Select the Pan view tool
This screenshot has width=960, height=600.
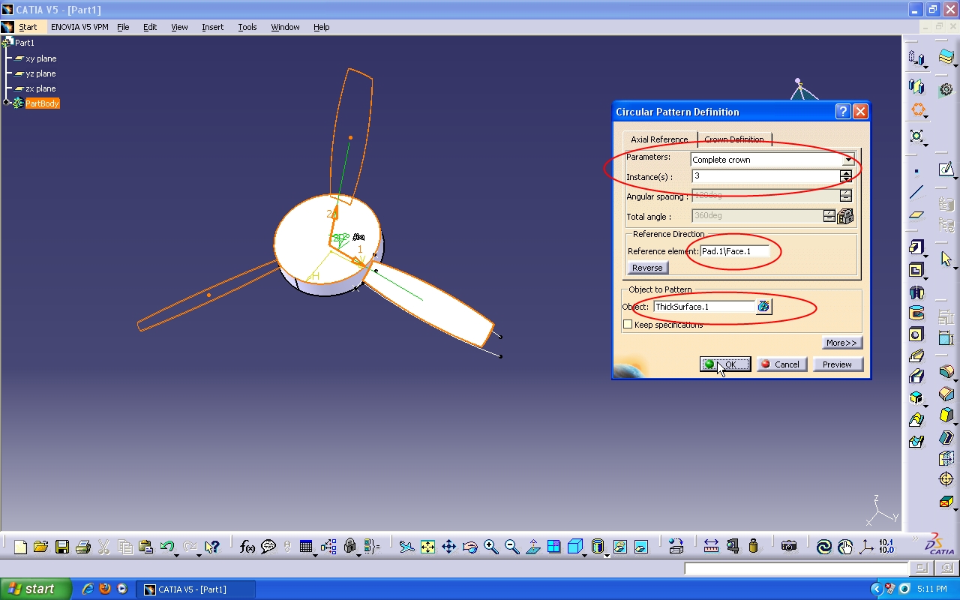448,547
